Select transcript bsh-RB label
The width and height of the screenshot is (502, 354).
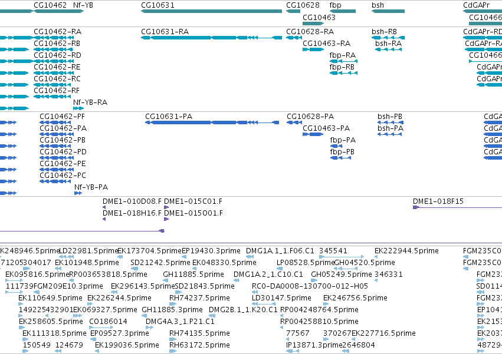coord(384,32)
